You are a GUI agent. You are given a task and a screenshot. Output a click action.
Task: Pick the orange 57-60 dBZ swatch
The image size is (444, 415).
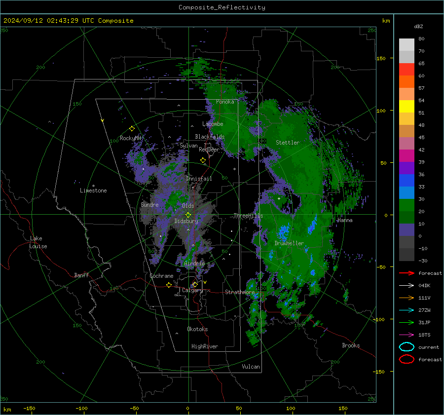[407, 81]
